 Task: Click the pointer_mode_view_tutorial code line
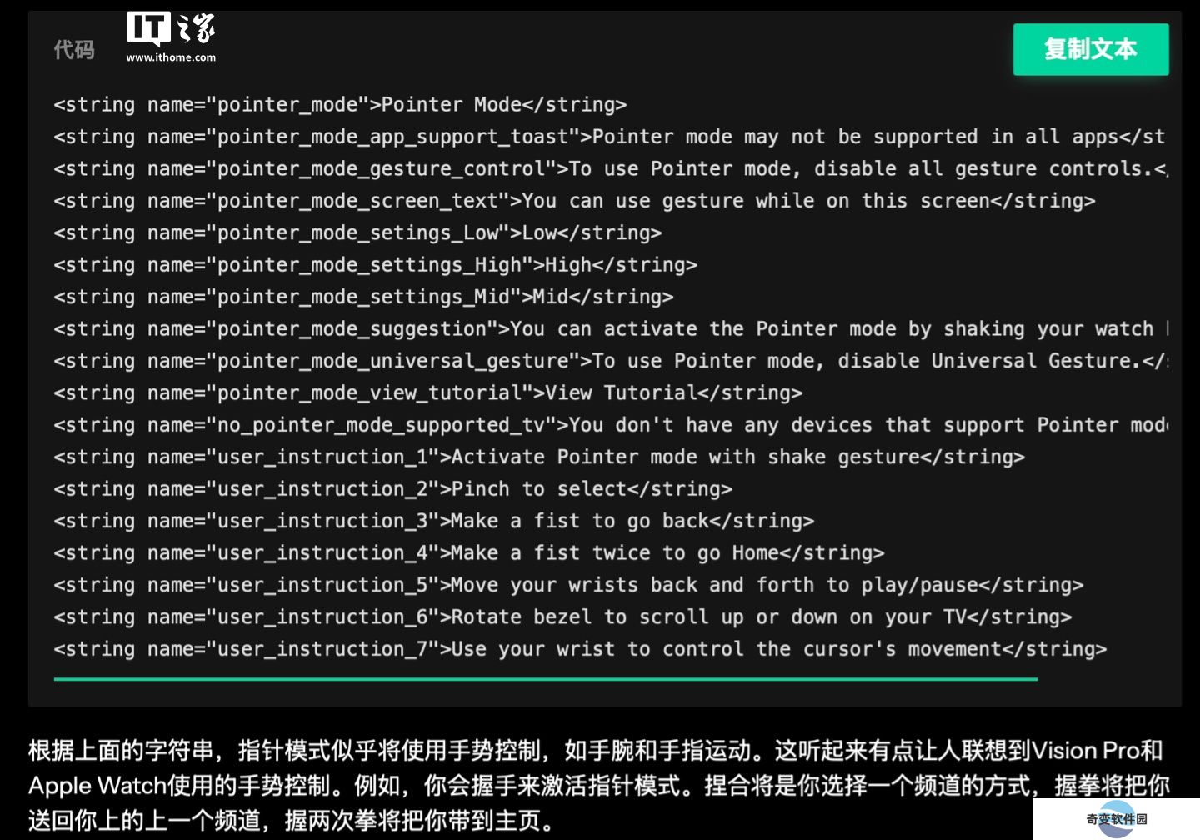click(x=427, y=393)
